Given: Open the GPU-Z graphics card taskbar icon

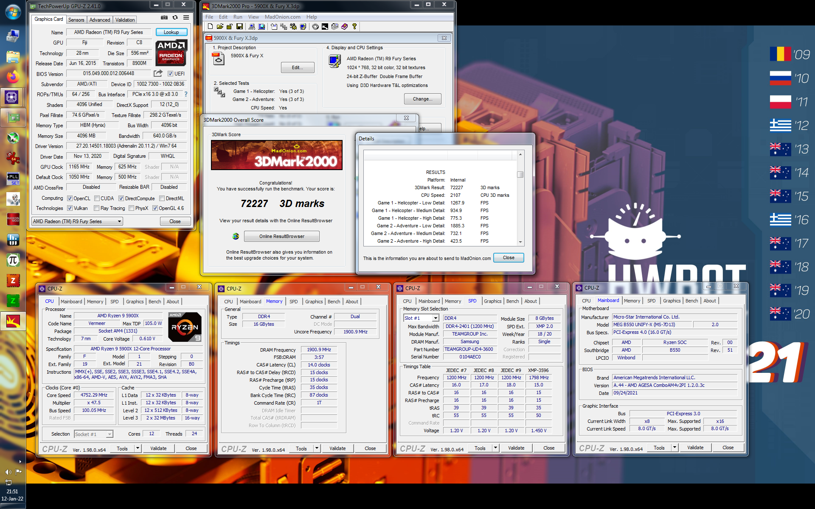Looking at the screenshot, I should (x=13, y=117).
